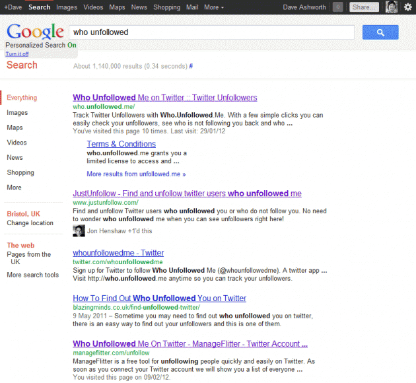This screenshot has height=383, width=416.
Task: Click the blue magnifier search button
Action: 380,32
